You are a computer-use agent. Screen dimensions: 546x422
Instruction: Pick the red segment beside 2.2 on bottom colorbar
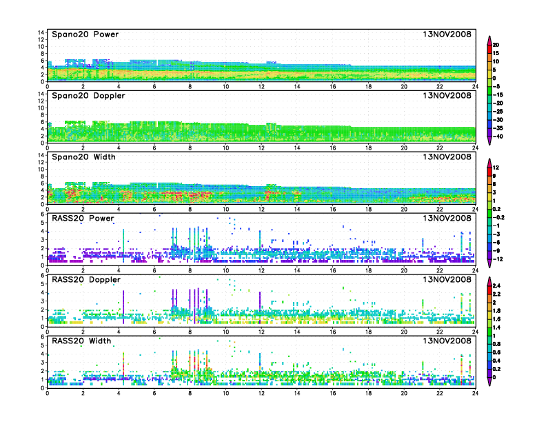click(x=489, y=290)
